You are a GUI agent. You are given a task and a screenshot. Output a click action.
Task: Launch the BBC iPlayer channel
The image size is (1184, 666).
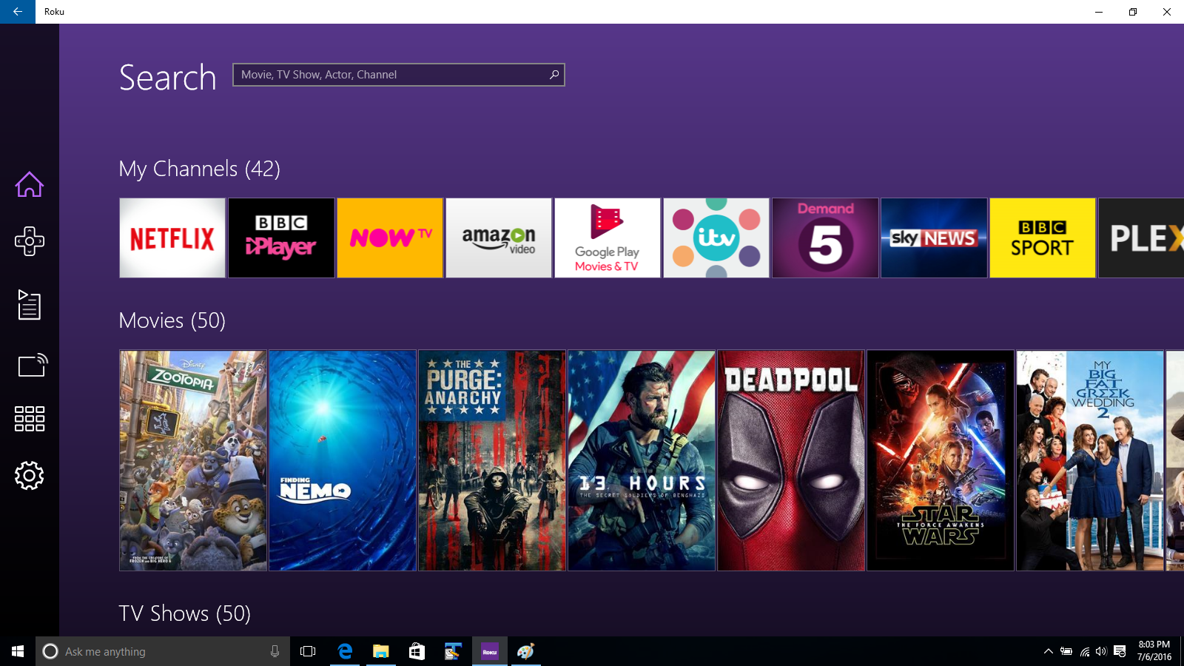tap(281, 238)
